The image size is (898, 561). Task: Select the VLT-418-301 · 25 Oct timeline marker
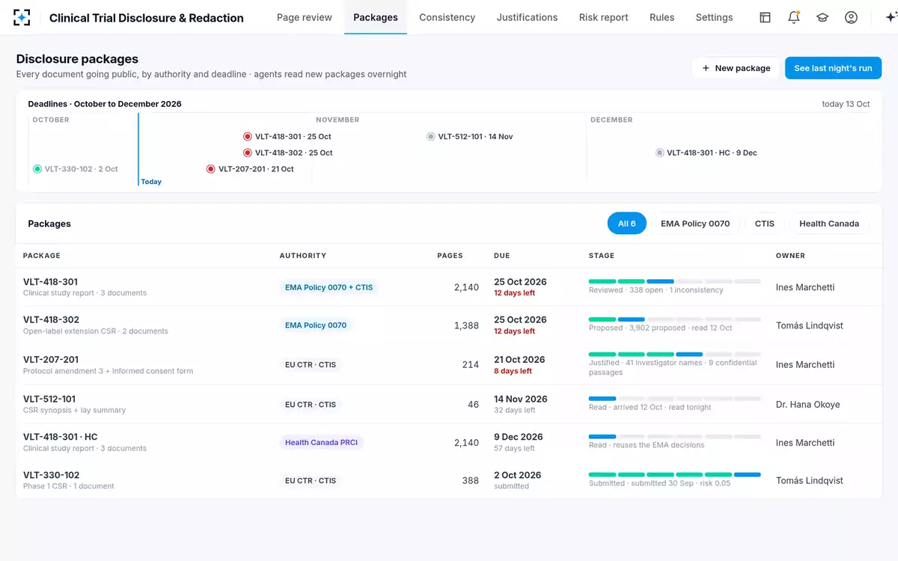click(x=287, y=137)
